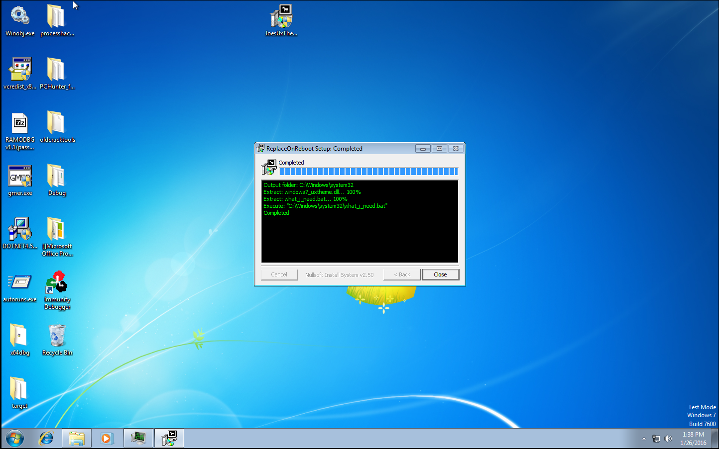Screen dimensions: 719x449
Task: Select the vcredist_x86 installer icon
Action: 20,74
